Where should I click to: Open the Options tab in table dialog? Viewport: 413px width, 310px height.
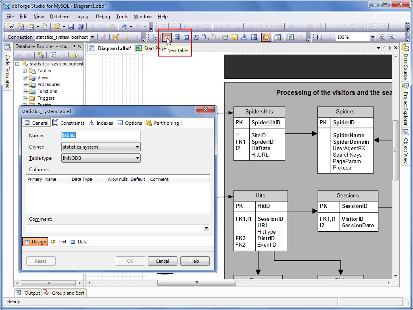(x=129, y=123)
